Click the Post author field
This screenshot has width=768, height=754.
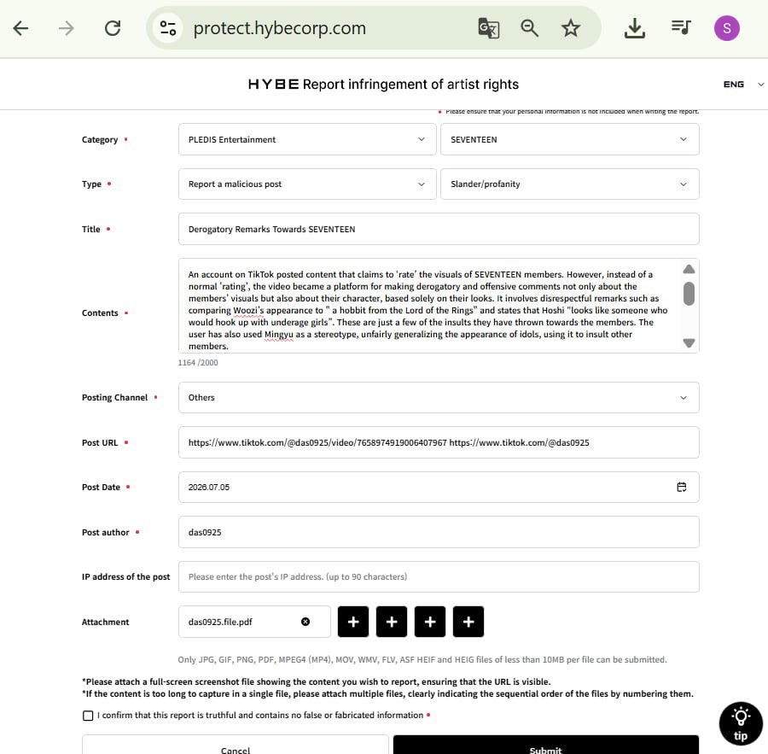[439, 532]
